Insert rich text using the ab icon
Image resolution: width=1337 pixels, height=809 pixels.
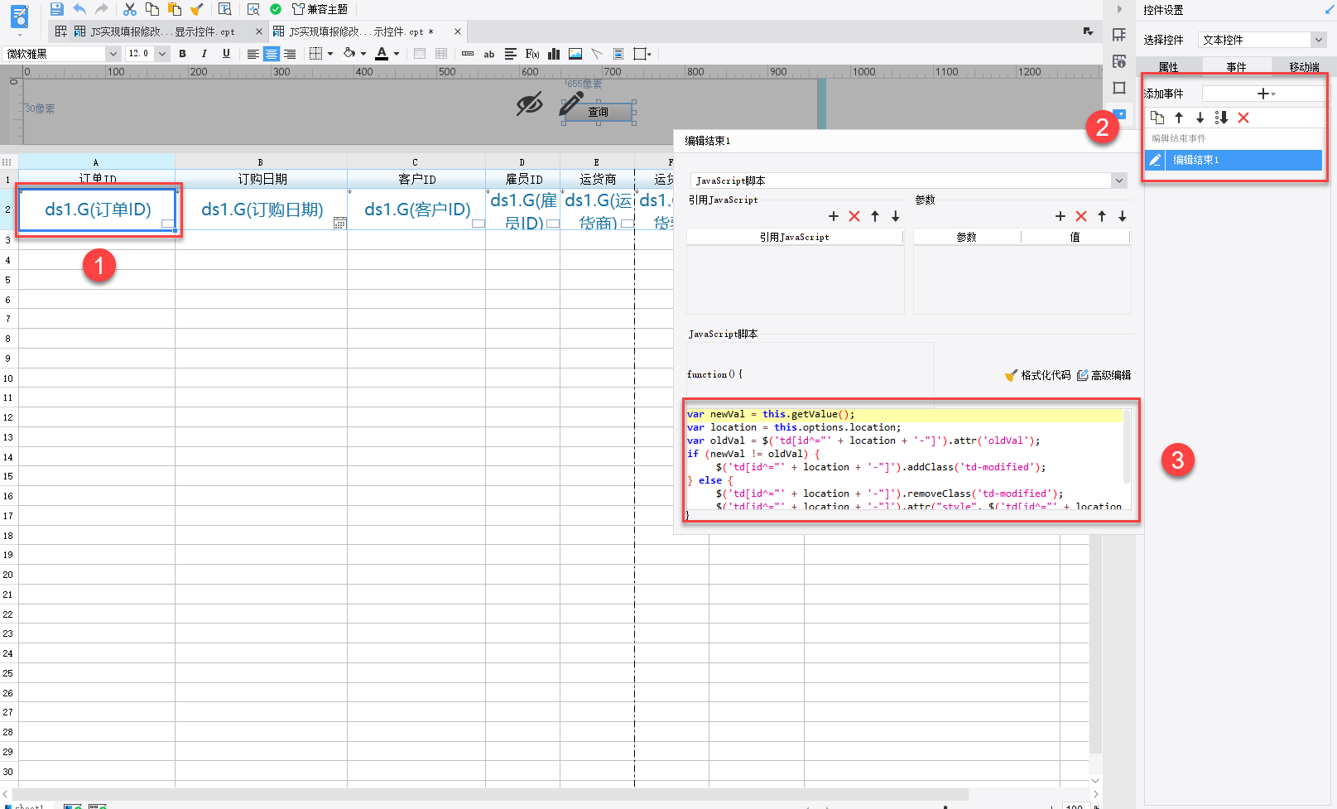coord(489,54)
